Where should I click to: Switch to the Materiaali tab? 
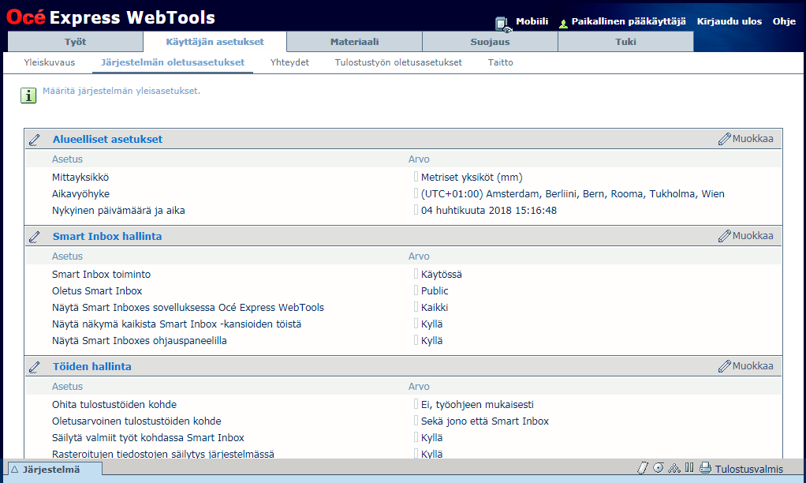(354, 42)
